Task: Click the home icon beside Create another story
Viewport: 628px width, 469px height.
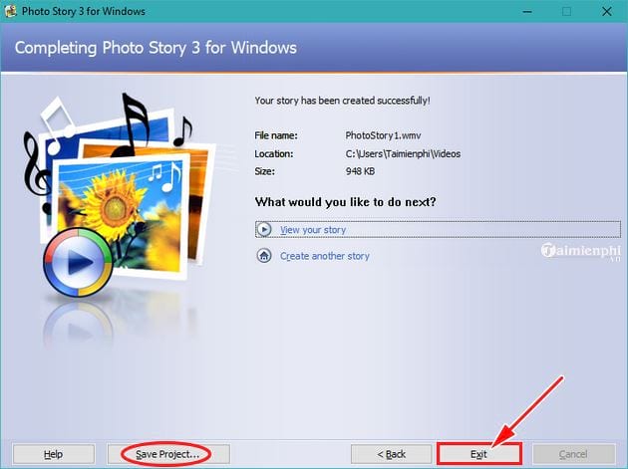Action: click(x=264, y=255)
